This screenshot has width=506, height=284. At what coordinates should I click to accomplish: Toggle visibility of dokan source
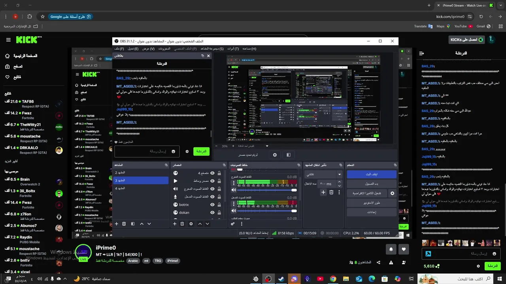(x=213, y=213)
